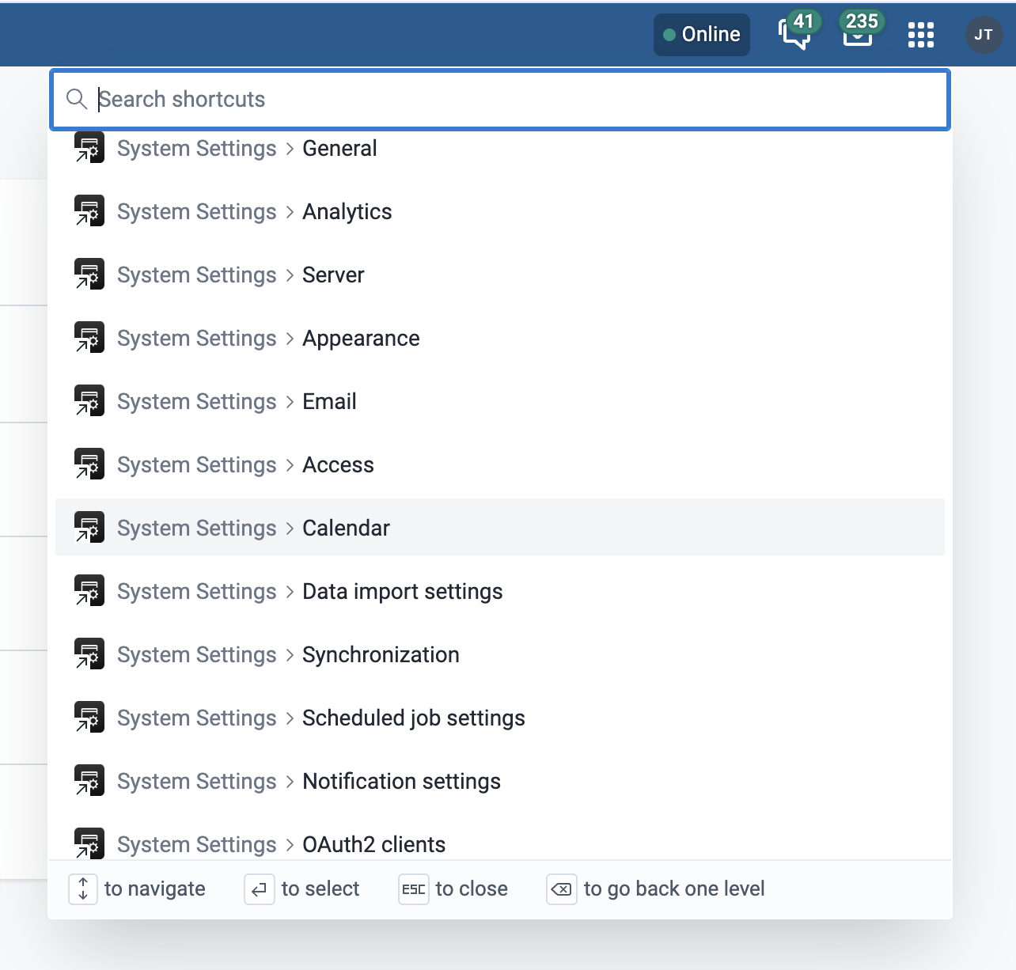The image size is (1016, 970).
Task: Open the apps grid menu icon
Action: coord(920,35)
